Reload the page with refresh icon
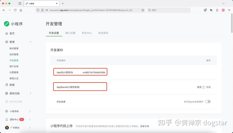 click(x=15, y=10)
